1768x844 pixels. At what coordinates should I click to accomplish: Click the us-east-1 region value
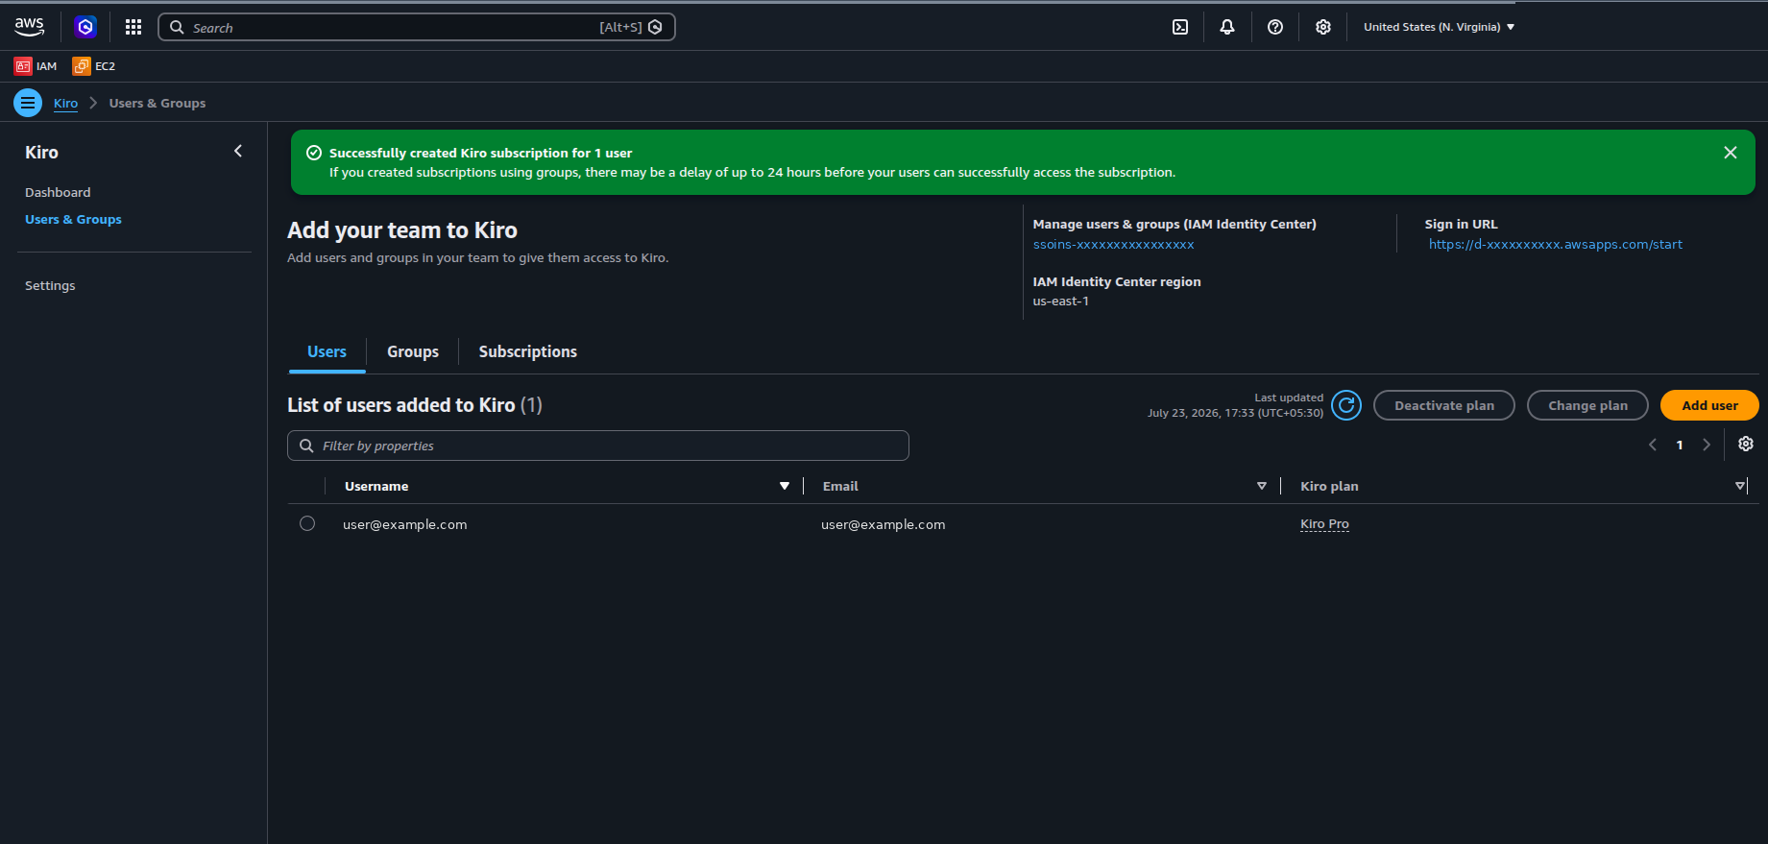[1061, 301]
